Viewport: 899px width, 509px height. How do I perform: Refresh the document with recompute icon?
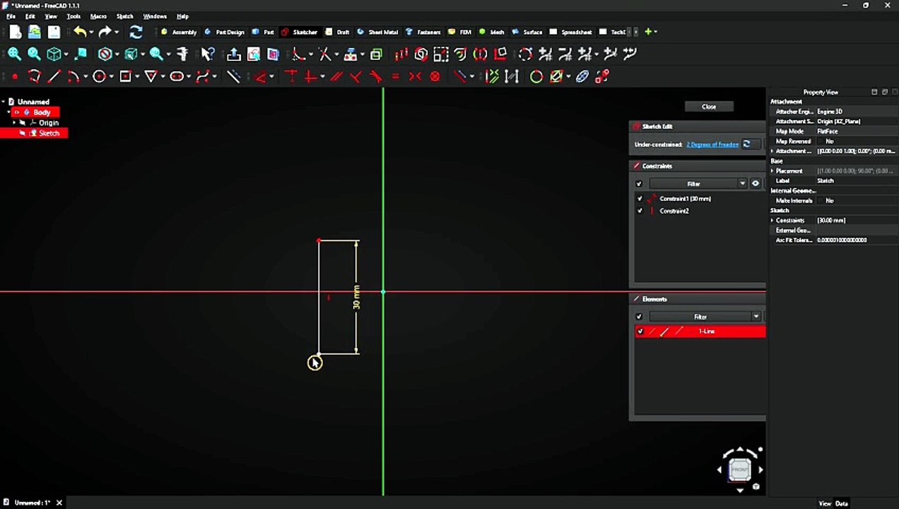pyautogui.click(x=136, y=32)
